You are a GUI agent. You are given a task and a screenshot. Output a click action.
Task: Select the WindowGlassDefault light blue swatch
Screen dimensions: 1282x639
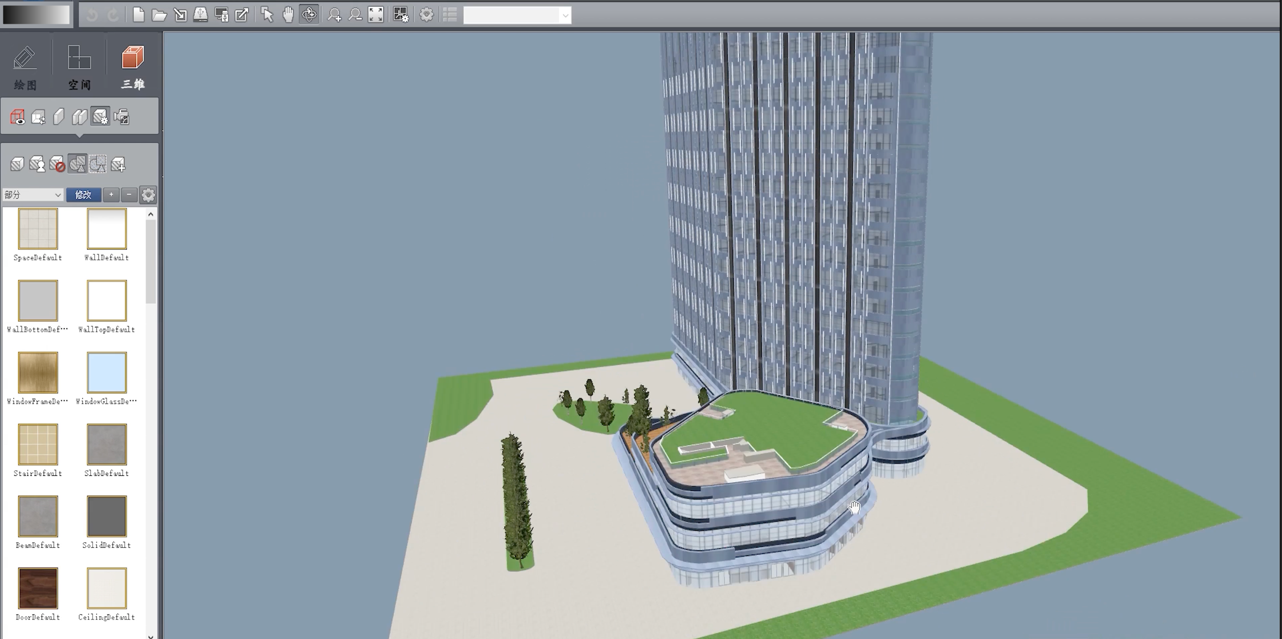click(x=106, y=372)
